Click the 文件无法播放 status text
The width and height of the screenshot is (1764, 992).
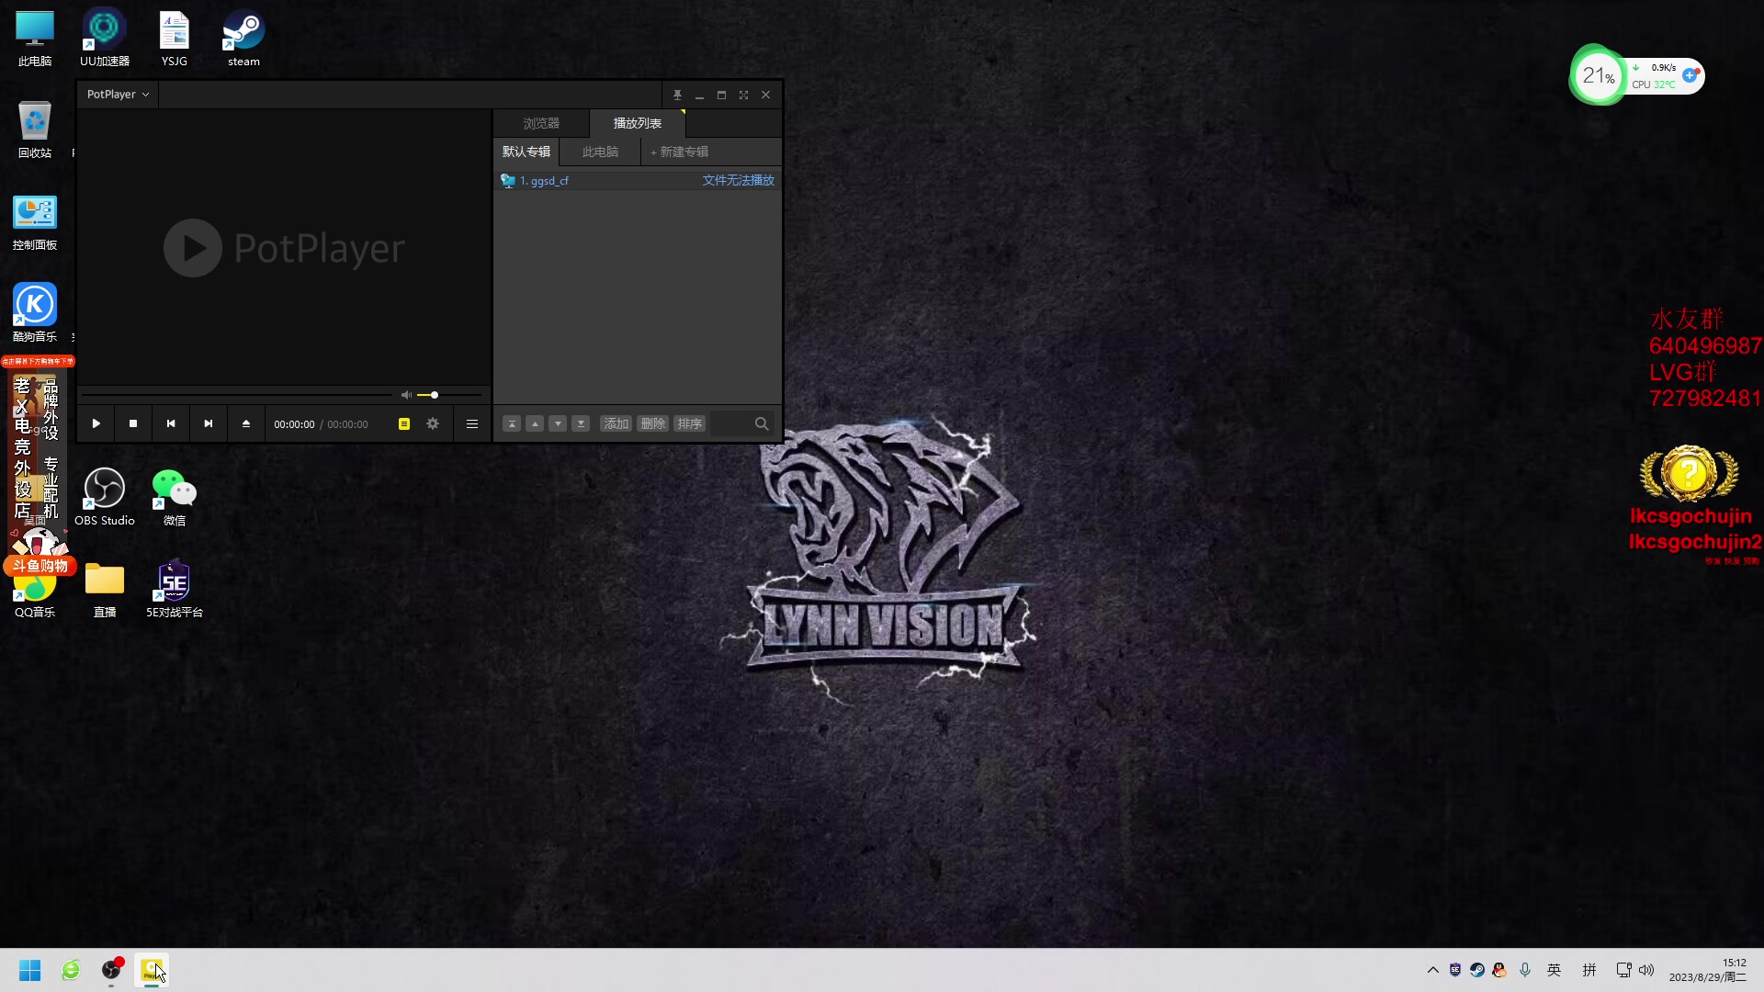[739, 181]
